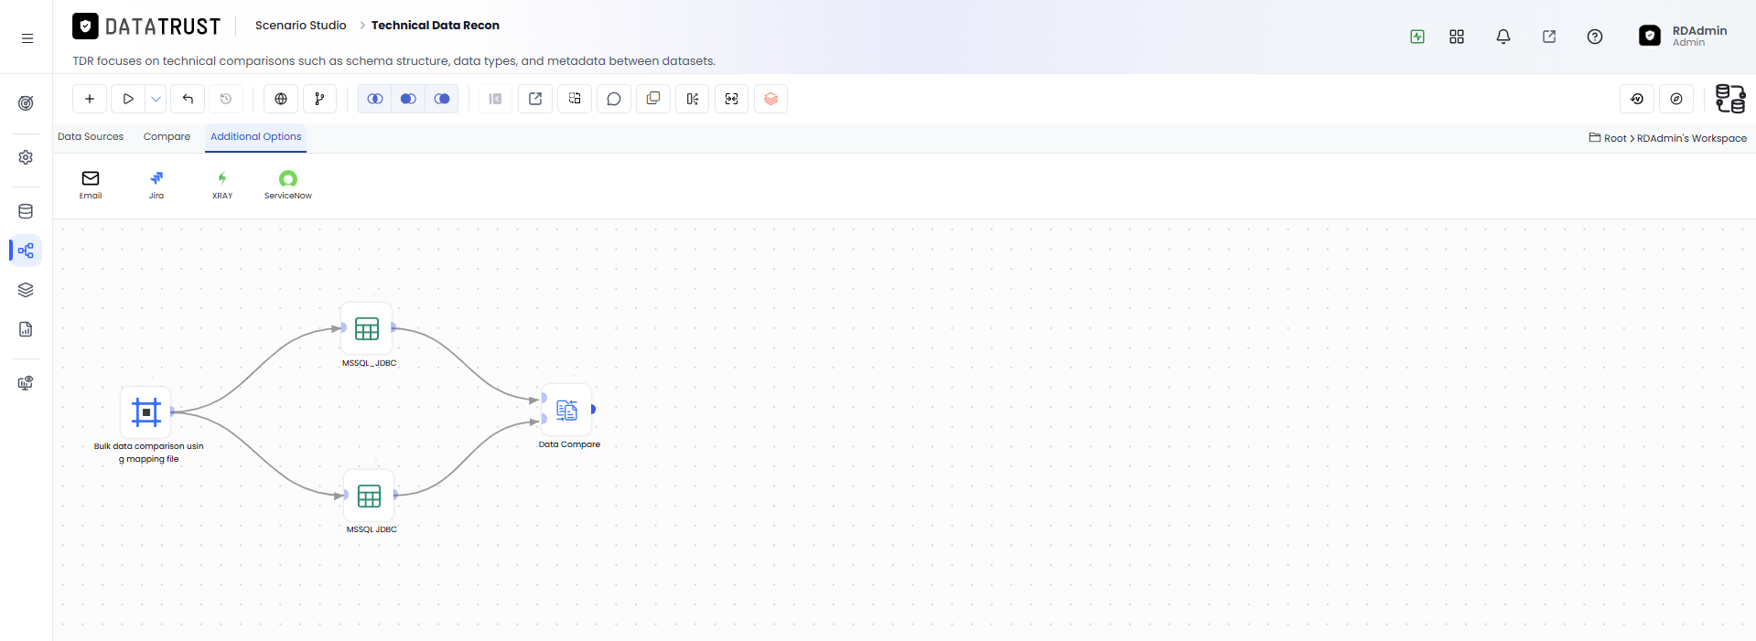This screenshot has height=641, width=1756.
Task: Open the layers icon in left sidebar
Action: tap(26, 290)
